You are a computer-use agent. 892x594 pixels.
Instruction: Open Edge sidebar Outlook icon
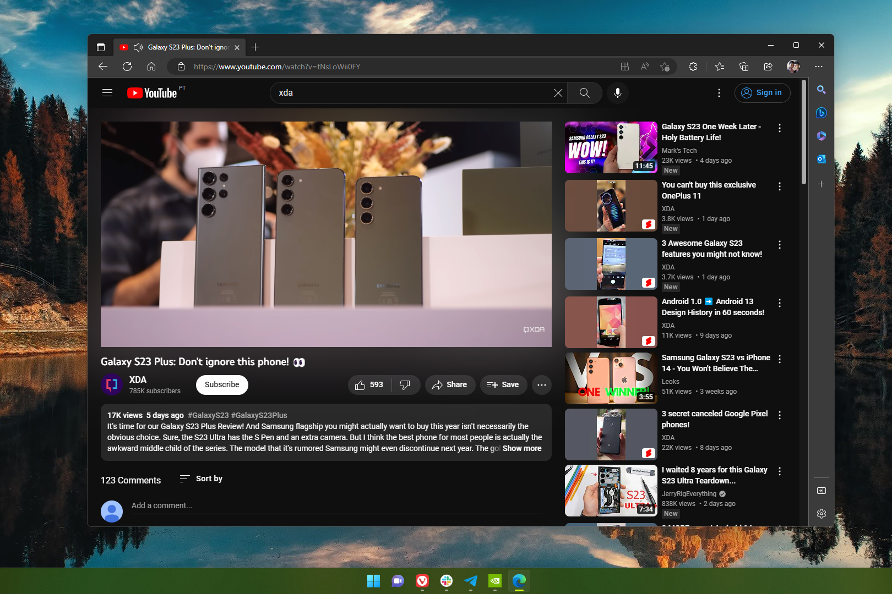pyautogui.click(x=821, y=159)
